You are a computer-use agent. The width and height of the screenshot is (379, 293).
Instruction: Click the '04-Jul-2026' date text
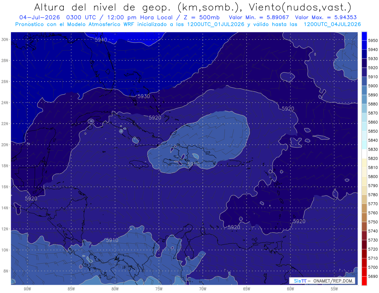coord(39,17)
